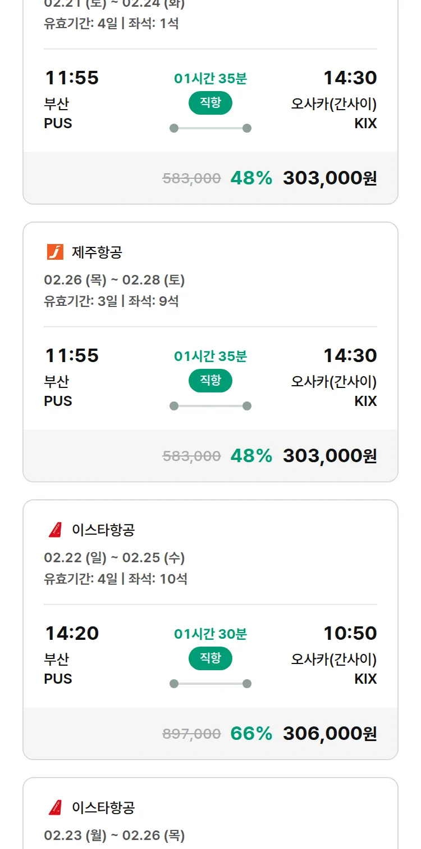
Task: Open the flight dated 02.23 (월) ~ 02.26 (목)
Action: tap(115, 836)
